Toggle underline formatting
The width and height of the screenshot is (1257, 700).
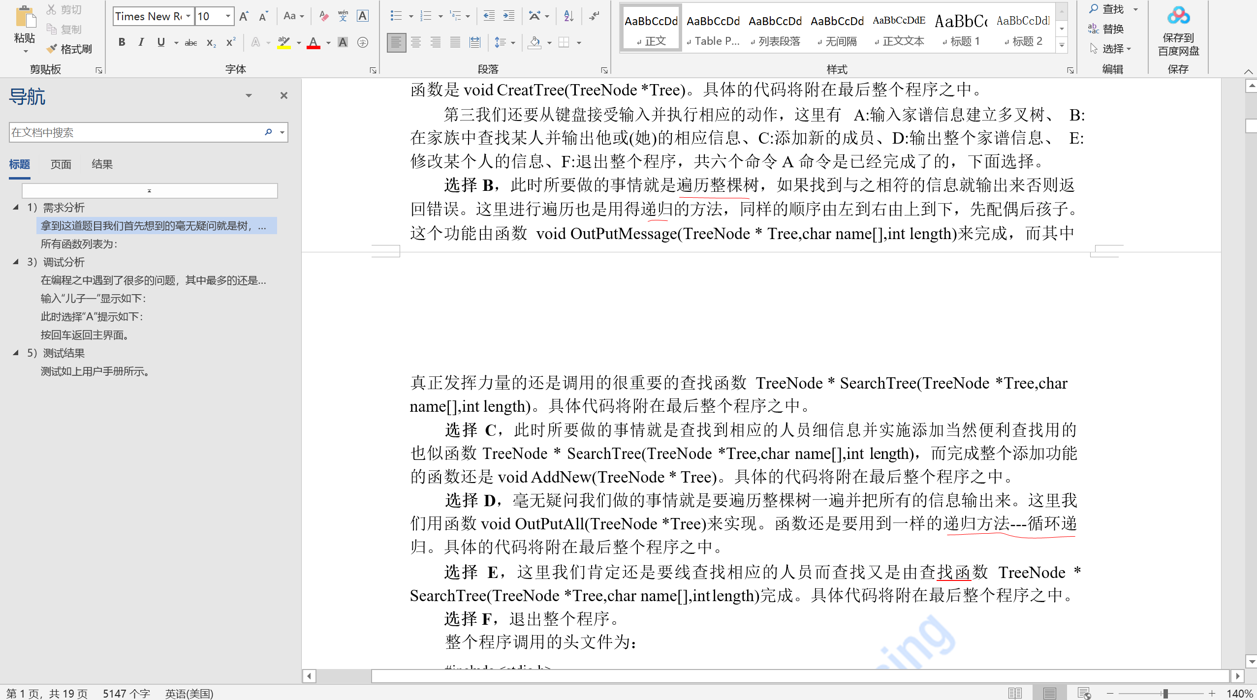pos(161,43)
